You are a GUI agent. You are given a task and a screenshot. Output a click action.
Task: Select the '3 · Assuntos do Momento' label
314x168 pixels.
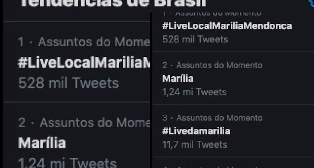tap(212, 118)
